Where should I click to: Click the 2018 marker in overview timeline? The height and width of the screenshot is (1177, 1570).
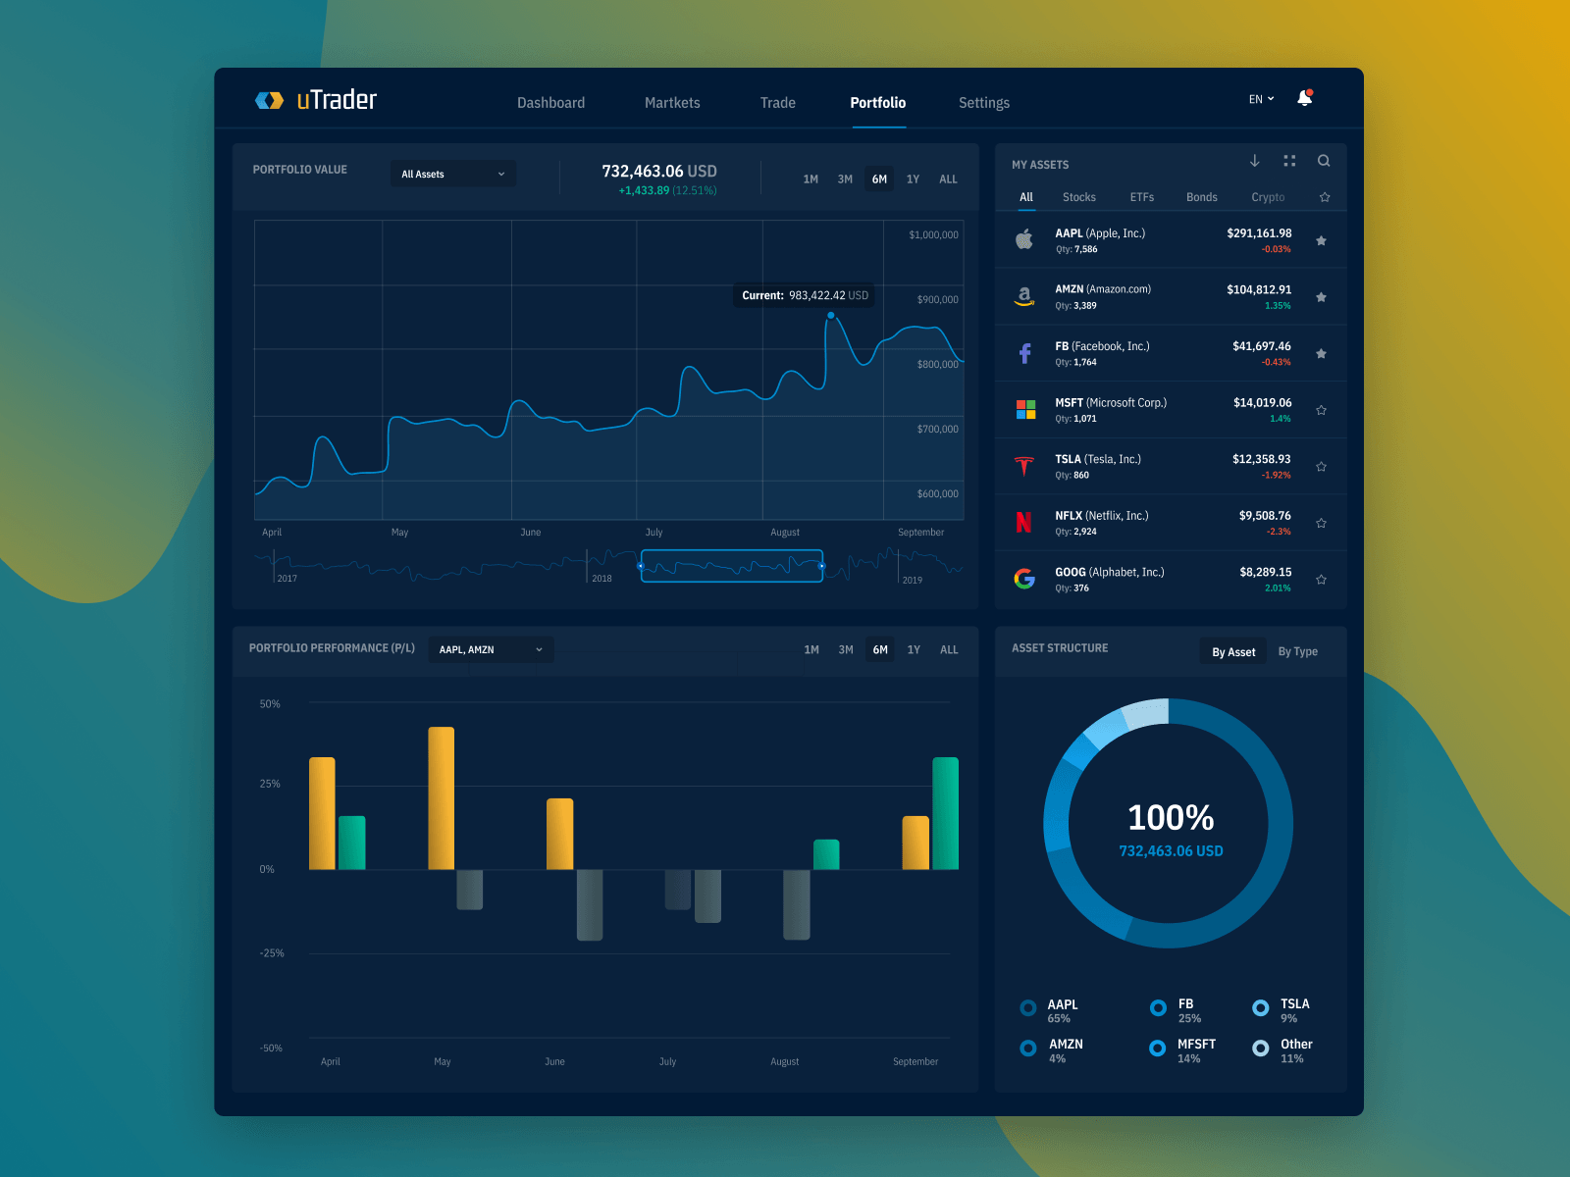coord(602,579)
